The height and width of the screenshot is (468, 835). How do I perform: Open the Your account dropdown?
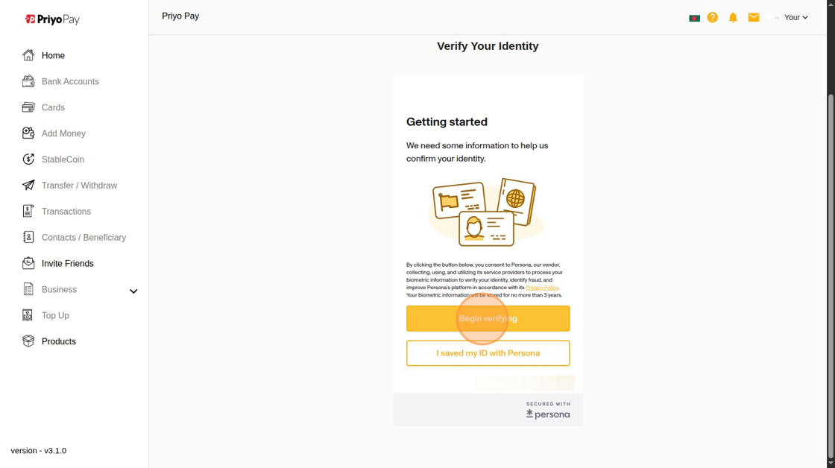795,17
